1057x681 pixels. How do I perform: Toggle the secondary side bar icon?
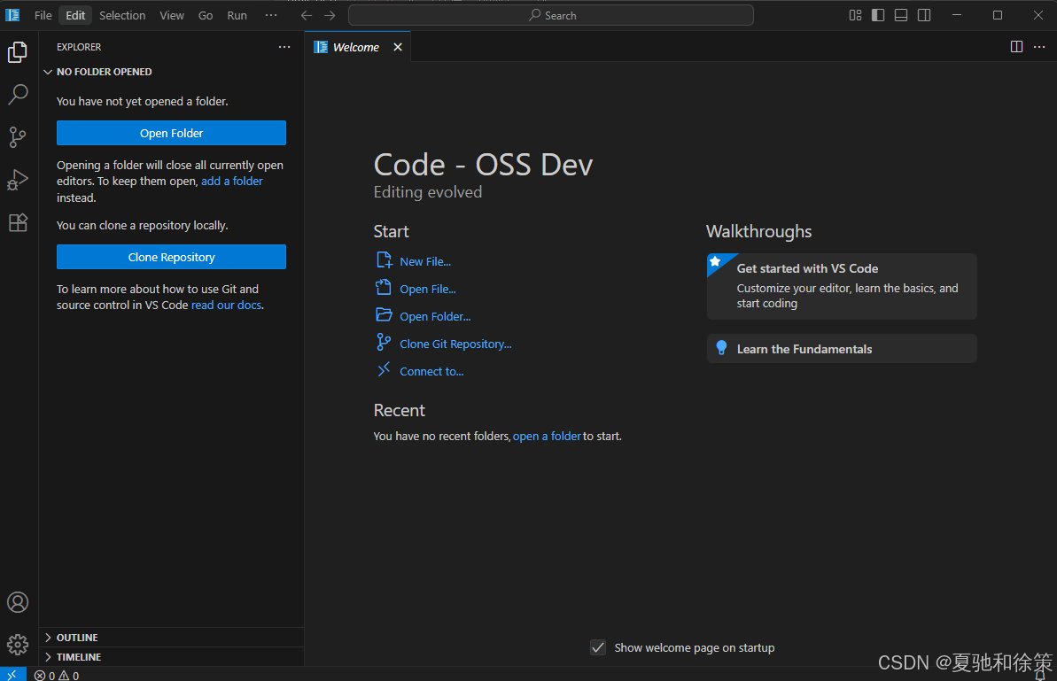tap(924, 15)
